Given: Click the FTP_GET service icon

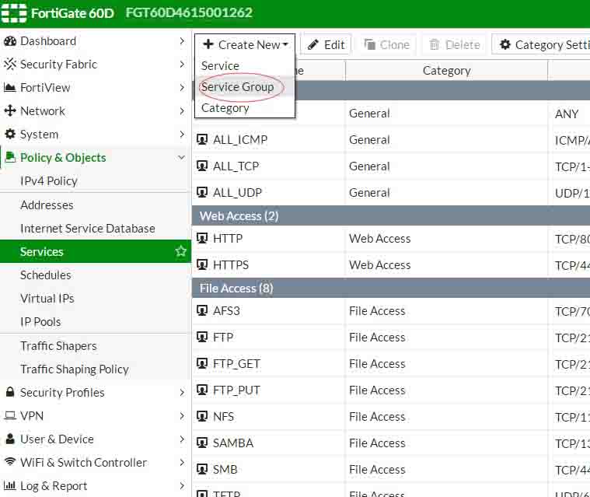Looking at the screenshot, I should (202, 364).
